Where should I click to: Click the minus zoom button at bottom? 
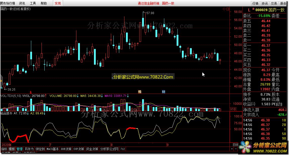236,149
